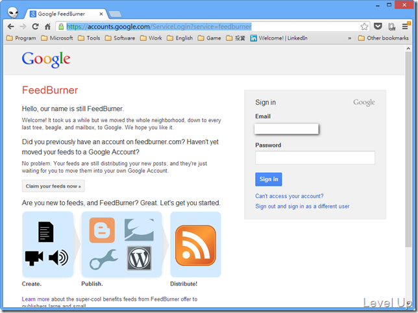Click the orange RSS feed icon
The height and width of the screenshot is (313, 418).
coord(195,245)
